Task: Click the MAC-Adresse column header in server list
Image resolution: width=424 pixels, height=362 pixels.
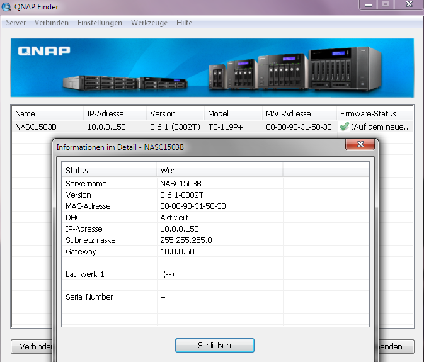Action: point(299,113)
